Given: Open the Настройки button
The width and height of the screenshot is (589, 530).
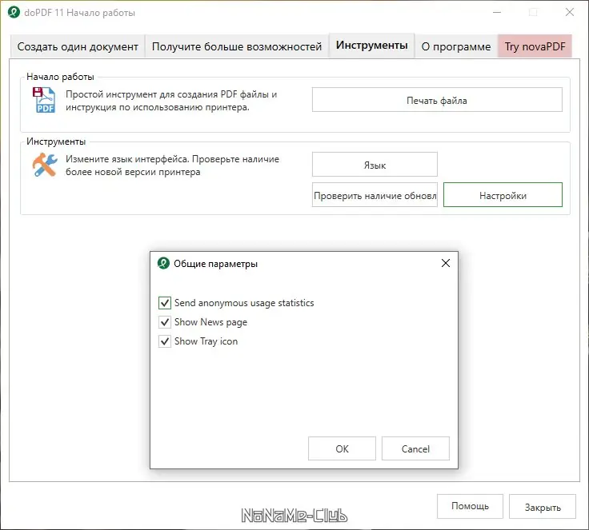Looking at the screenshot, I should point(503,195).
